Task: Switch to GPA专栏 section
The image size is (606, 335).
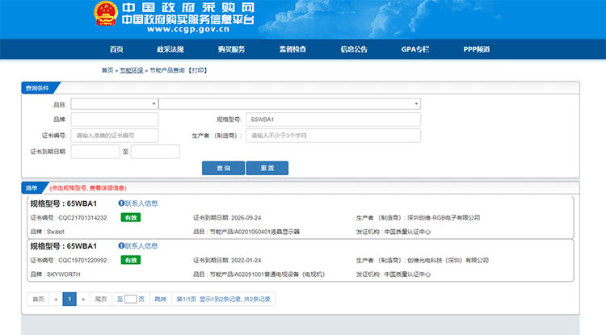Action: (415, 50)
